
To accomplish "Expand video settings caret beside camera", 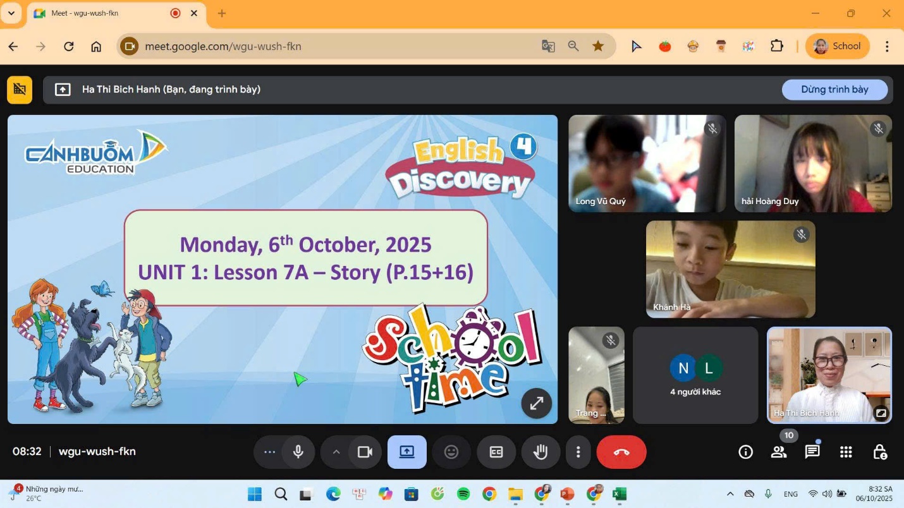I will 336,452.
